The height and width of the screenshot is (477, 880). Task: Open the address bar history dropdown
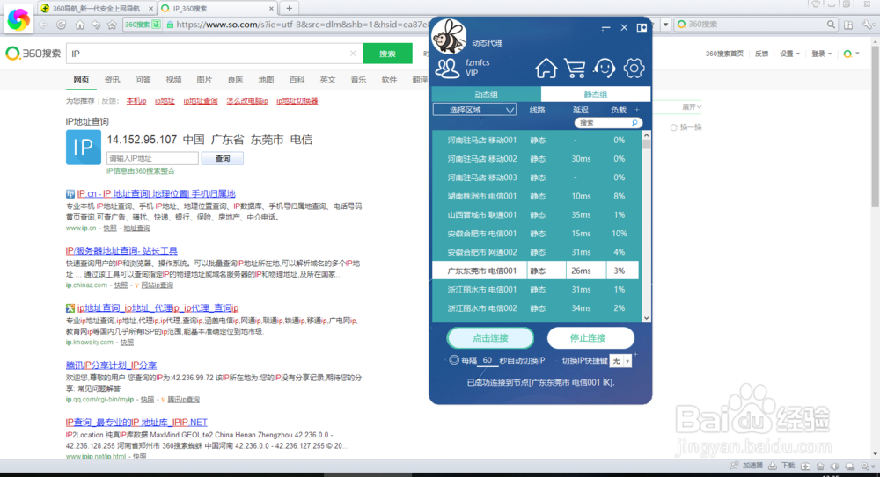[665, 25]
